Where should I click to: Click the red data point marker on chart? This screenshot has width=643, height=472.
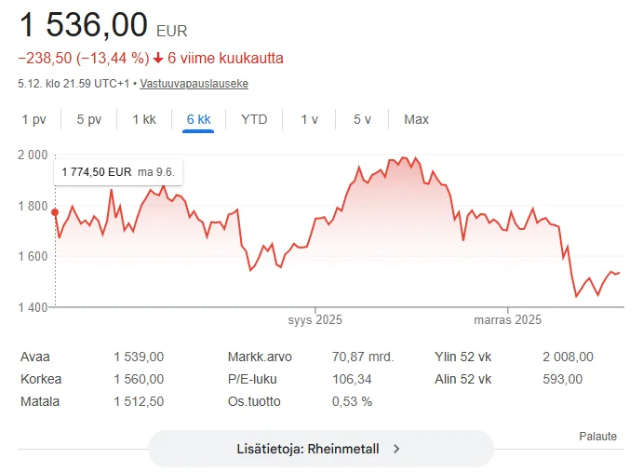point(55,212)
